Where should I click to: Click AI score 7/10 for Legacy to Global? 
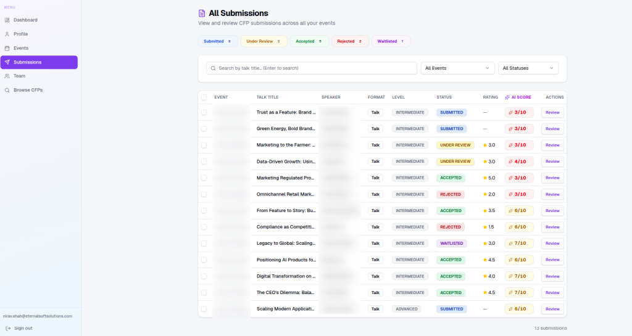(x=519, y=244)
